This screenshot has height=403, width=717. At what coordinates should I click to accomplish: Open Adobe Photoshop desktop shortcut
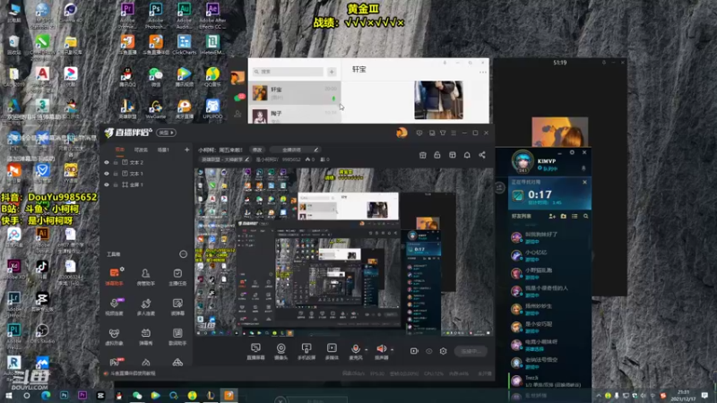pos(155,15)
